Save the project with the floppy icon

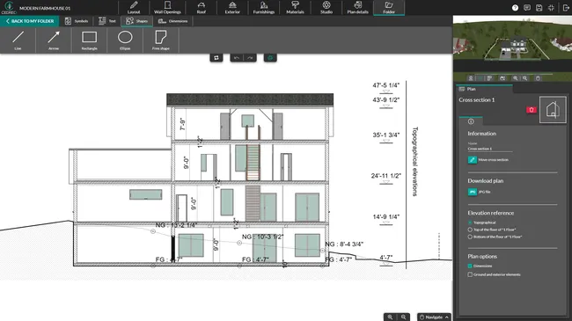[x=539, y=8]
